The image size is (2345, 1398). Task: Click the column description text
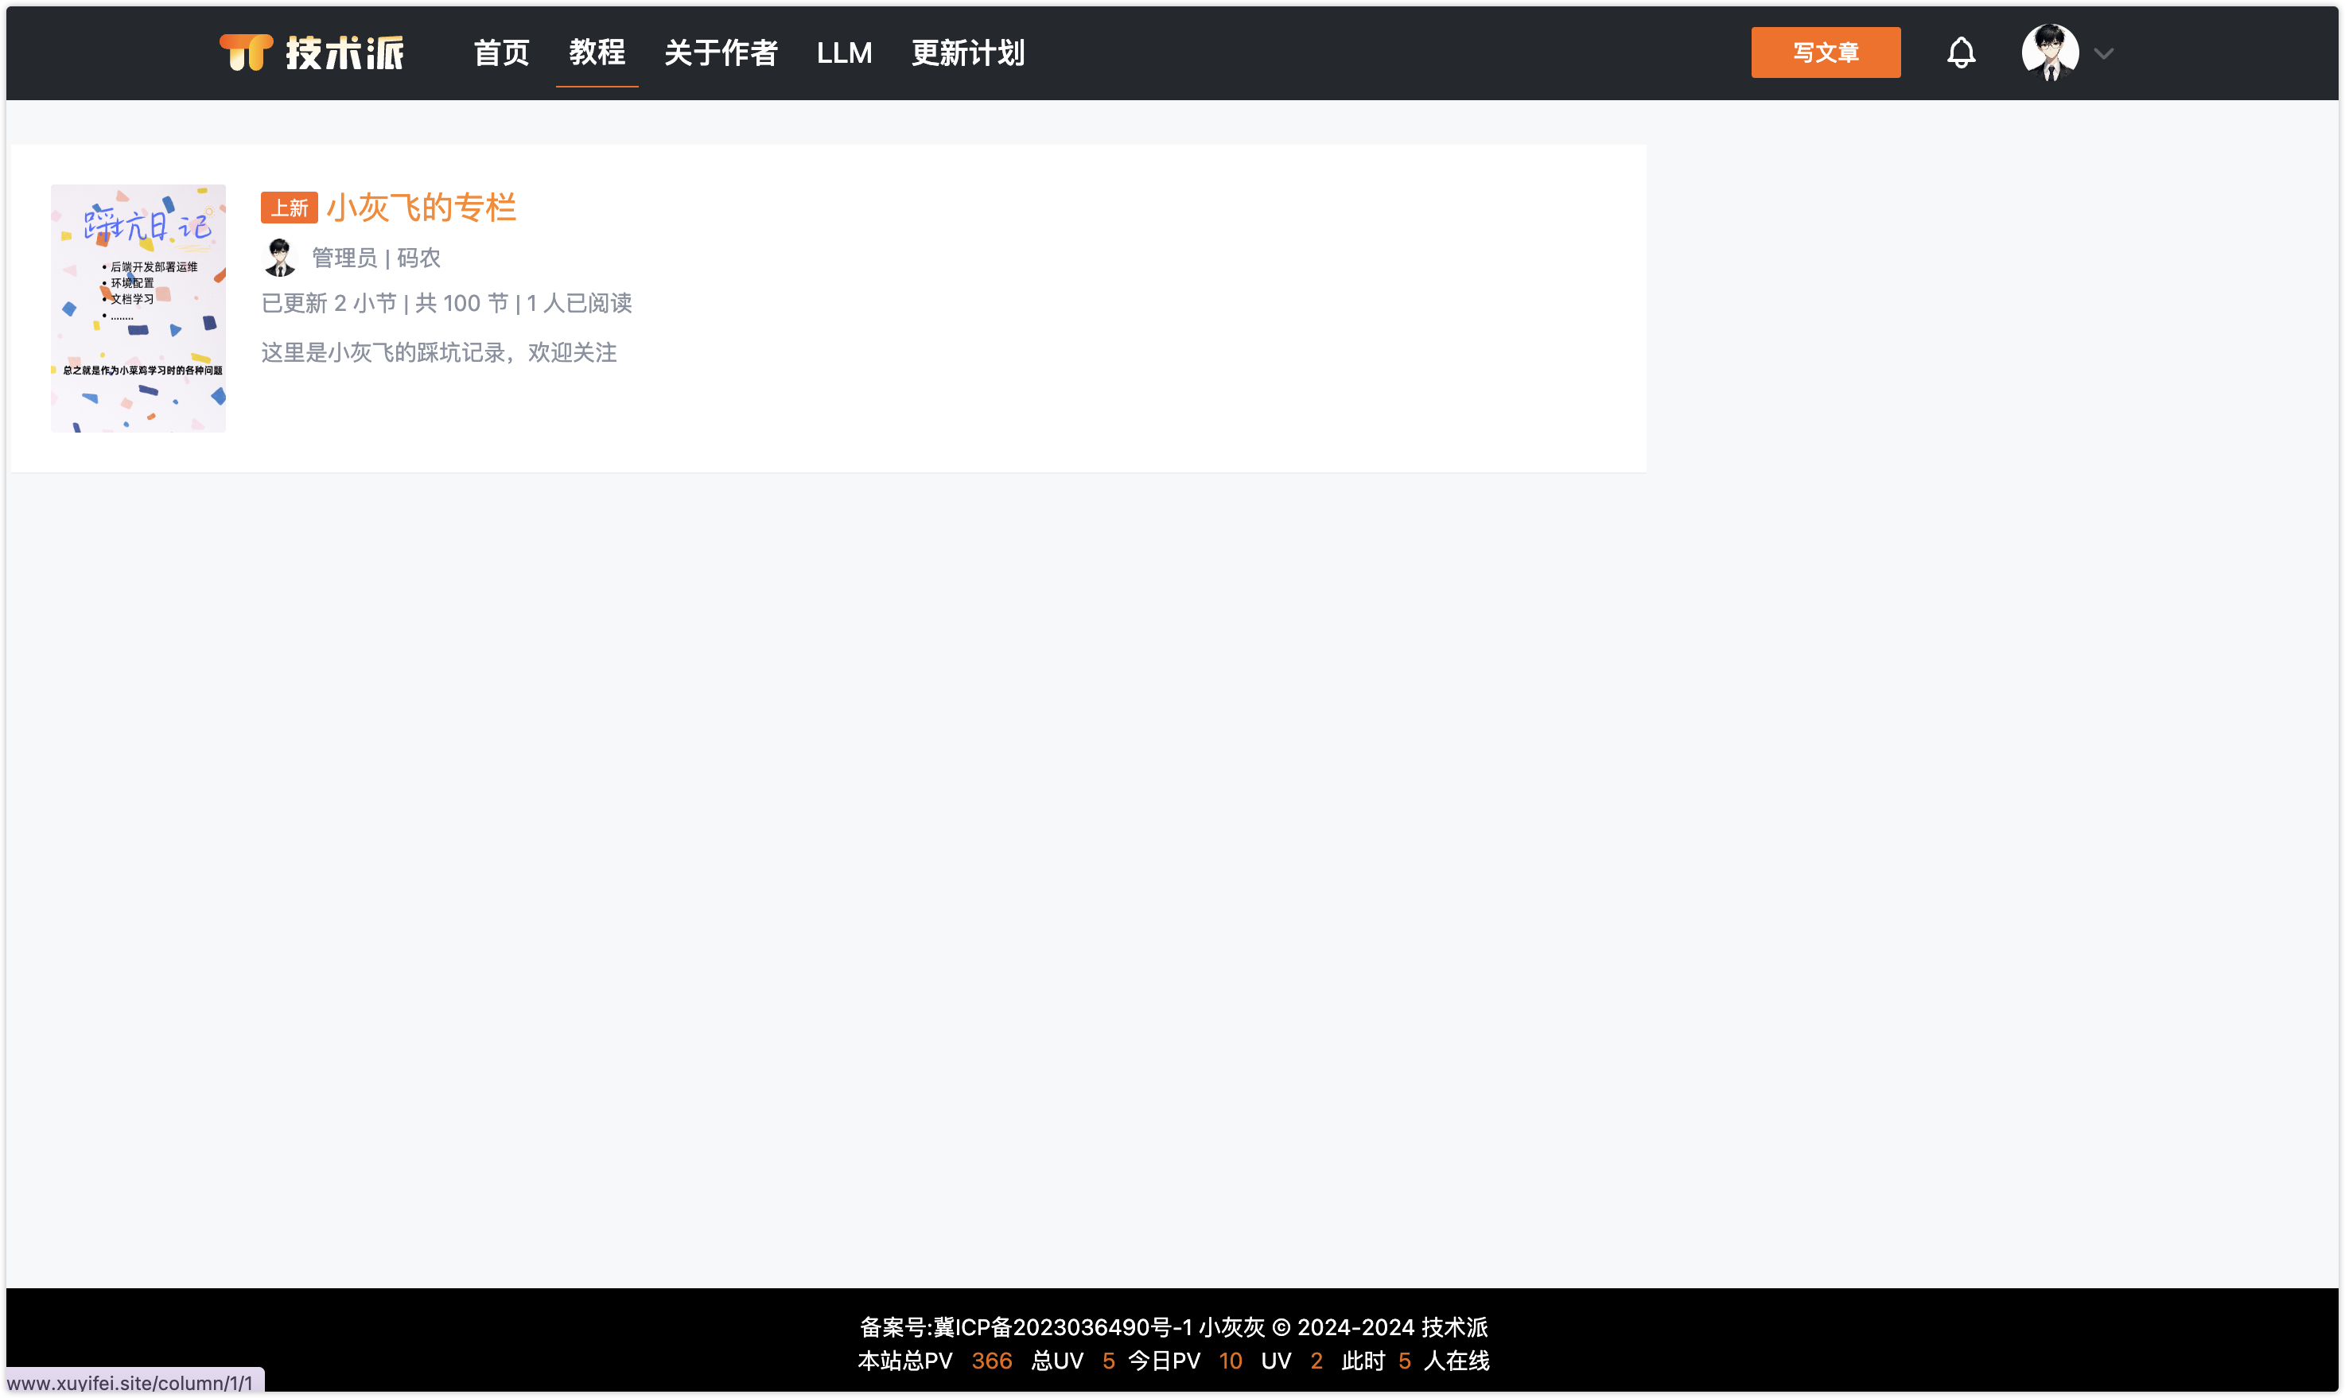tap(439, 352)
